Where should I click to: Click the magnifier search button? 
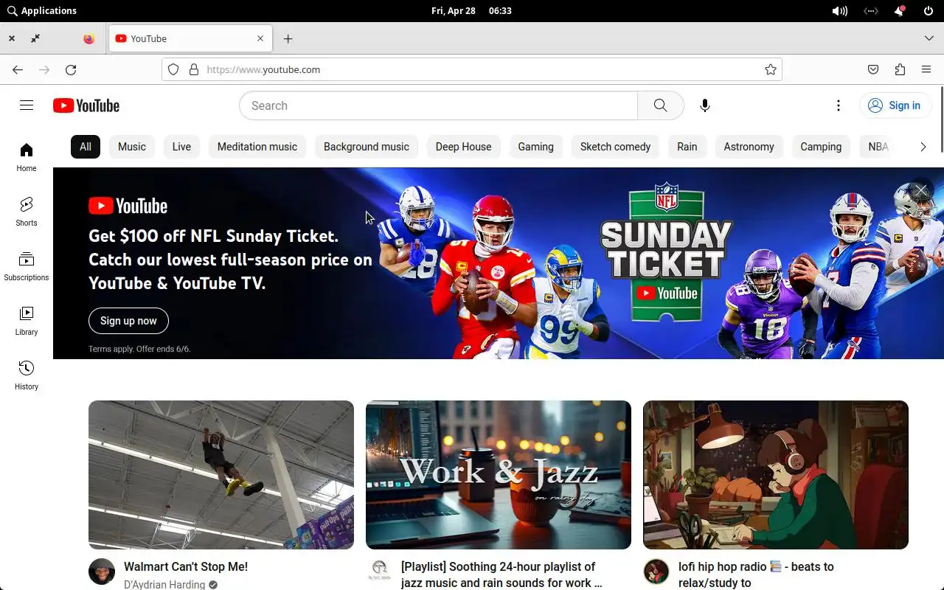tap(661, 105)
